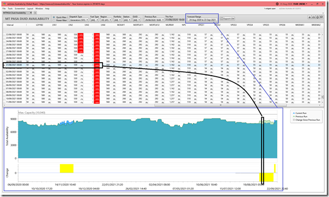The image size is (329, 197).
Task: Open the Layout menu
Action: (x=30, y=9)
